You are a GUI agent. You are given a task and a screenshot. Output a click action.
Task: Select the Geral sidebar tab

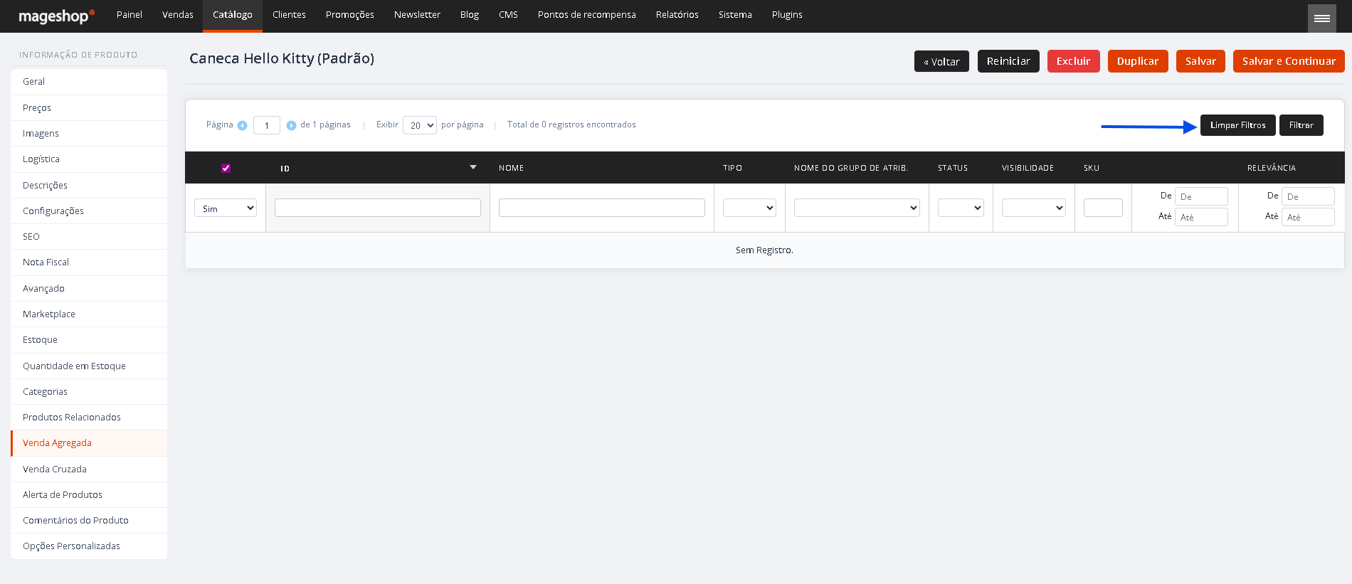(89, 82)
